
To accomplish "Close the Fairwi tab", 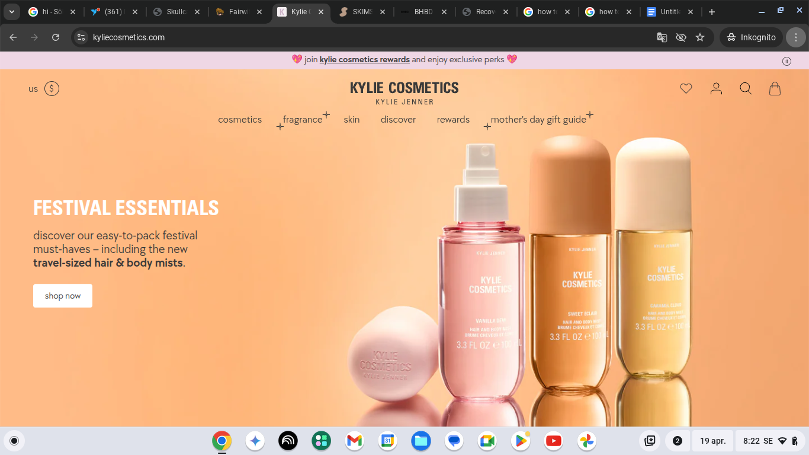I will click(x=259, y=12).
